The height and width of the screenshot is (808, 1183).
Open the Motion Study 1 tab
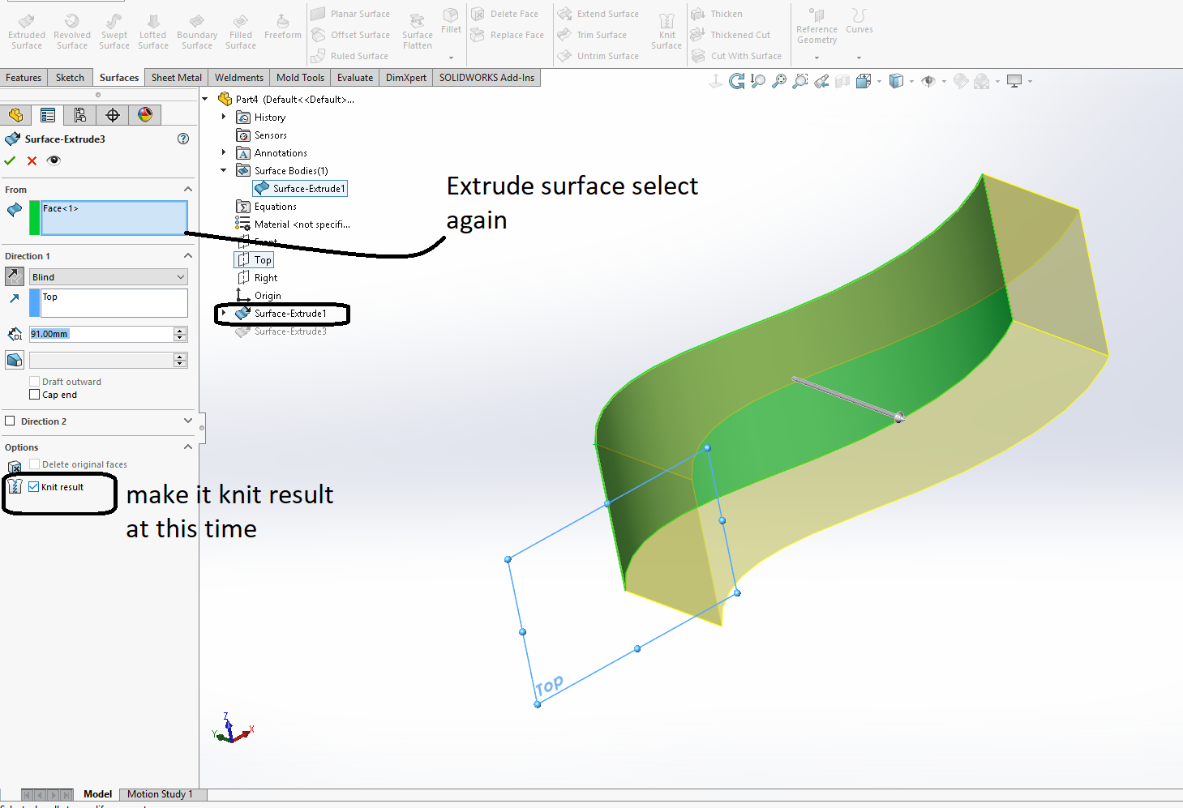(x=161, y=794)
